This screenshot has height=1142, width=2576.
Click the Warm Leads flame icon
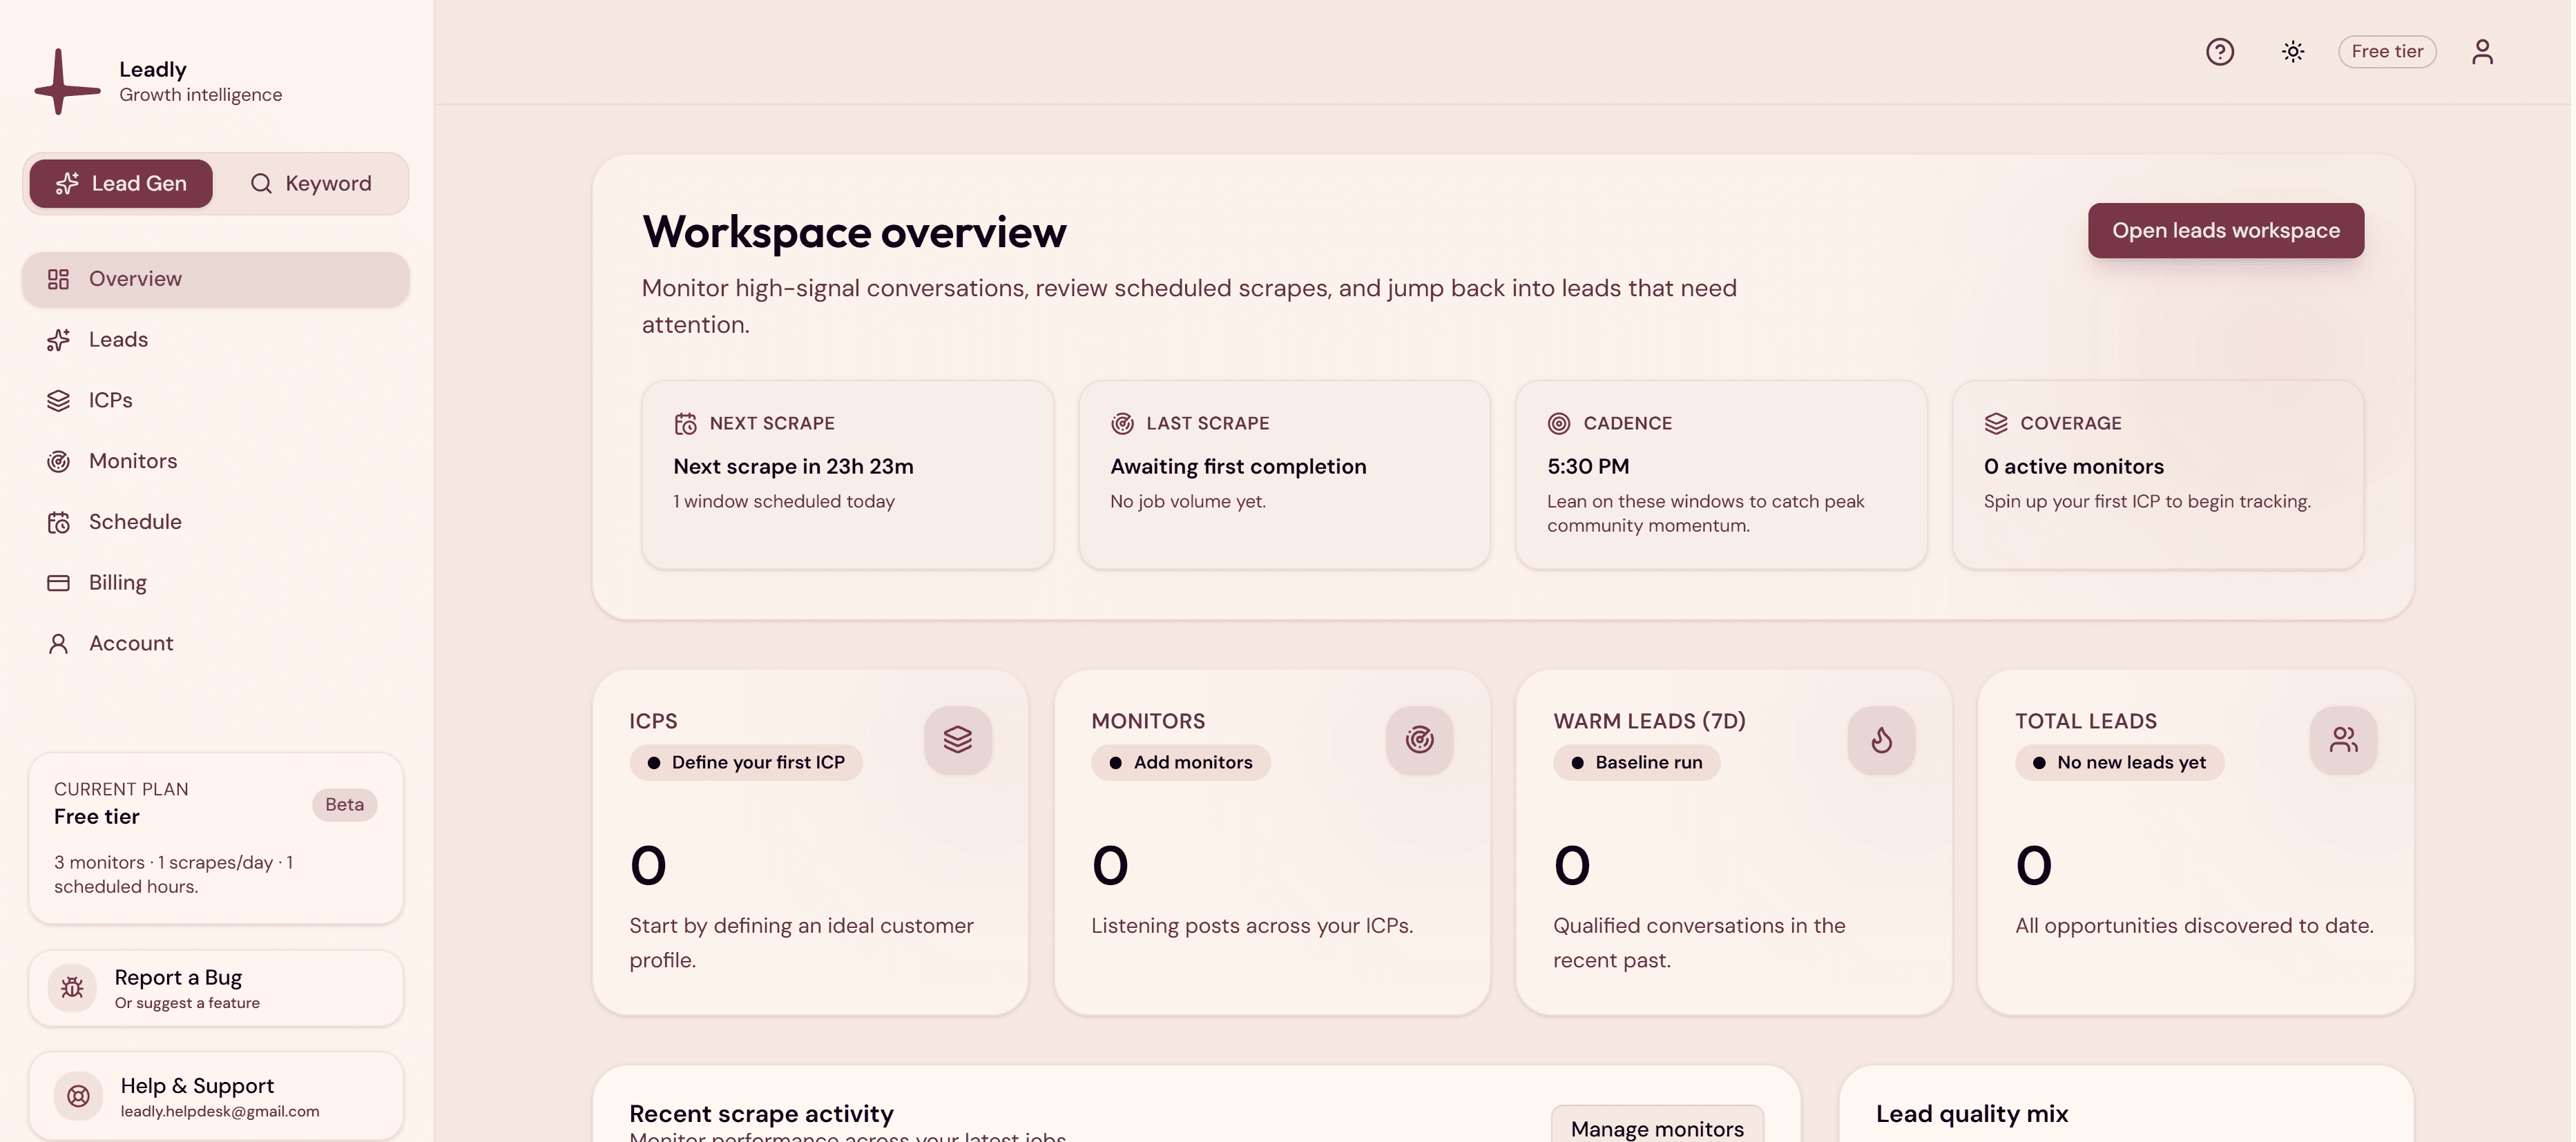point(1881,740)
